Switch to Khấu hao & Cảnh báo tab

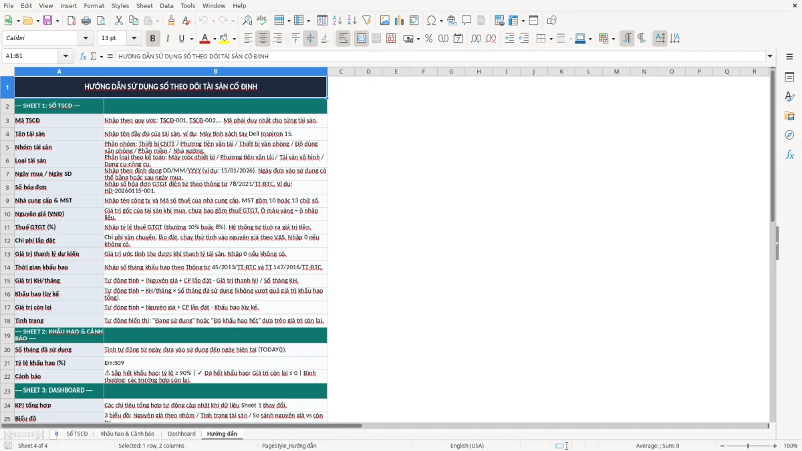(128, 434)
